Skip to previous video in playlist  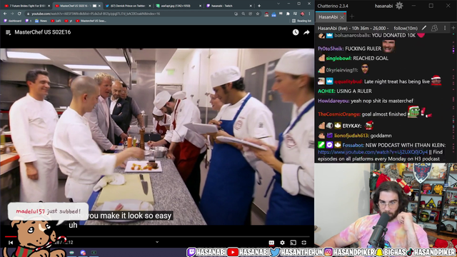coord(11,242)
